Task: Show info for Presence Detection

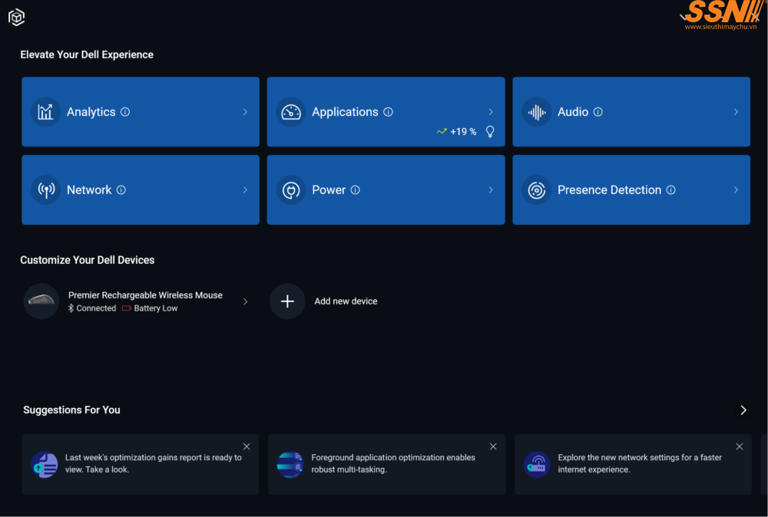Action: pos(671,189)
